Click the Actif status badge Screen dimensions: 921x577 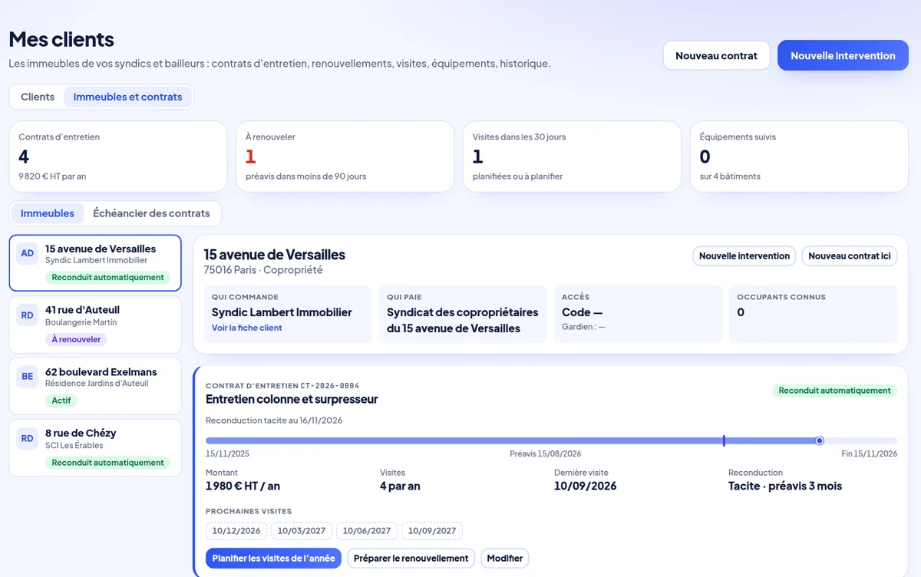61,401
